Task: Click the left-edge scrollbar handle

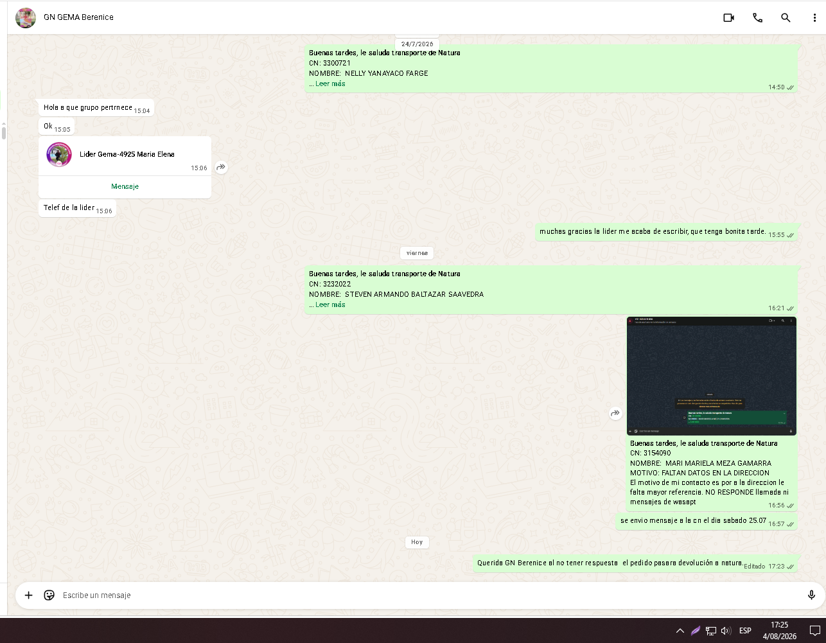Action: coord(3,133)
